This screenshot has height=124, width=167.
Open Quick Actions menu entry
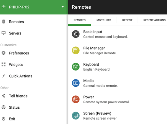coord(21,76)
